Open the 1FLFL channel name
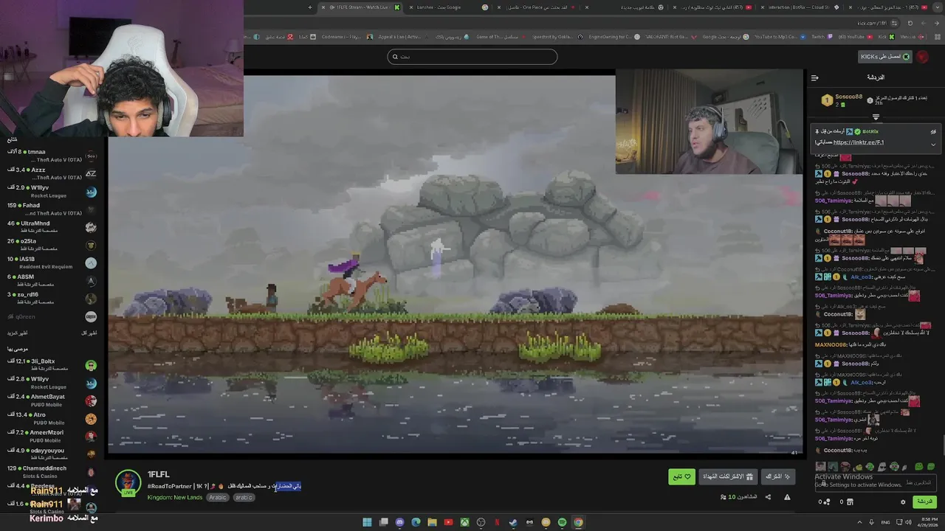 pos(158,474)
